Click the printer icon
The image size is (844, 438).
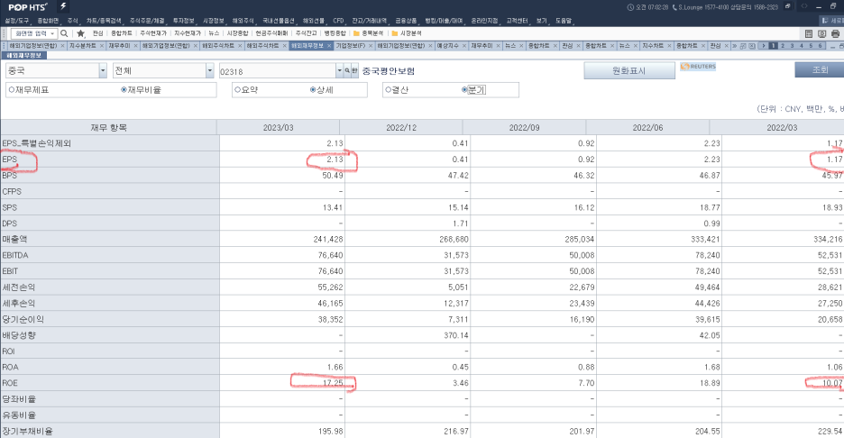pos(835,33)
